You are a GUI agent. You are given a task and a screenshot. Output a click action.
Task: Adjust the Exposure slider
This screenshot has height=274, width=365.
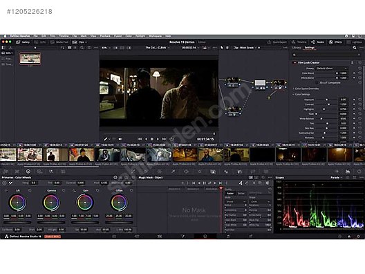point(326,100)
